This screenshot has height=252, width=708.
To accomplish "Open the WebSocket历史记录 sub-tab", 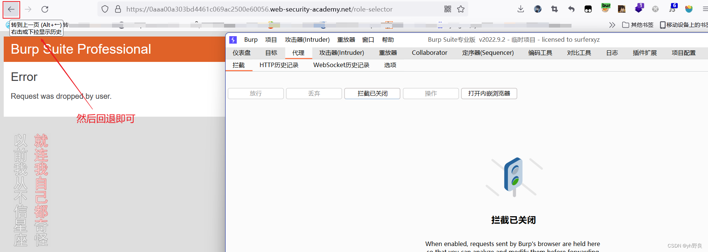I will 341,65.
